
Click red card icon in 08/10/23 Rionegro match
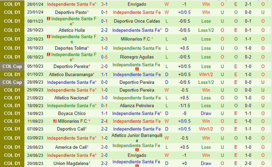[49, 54]
